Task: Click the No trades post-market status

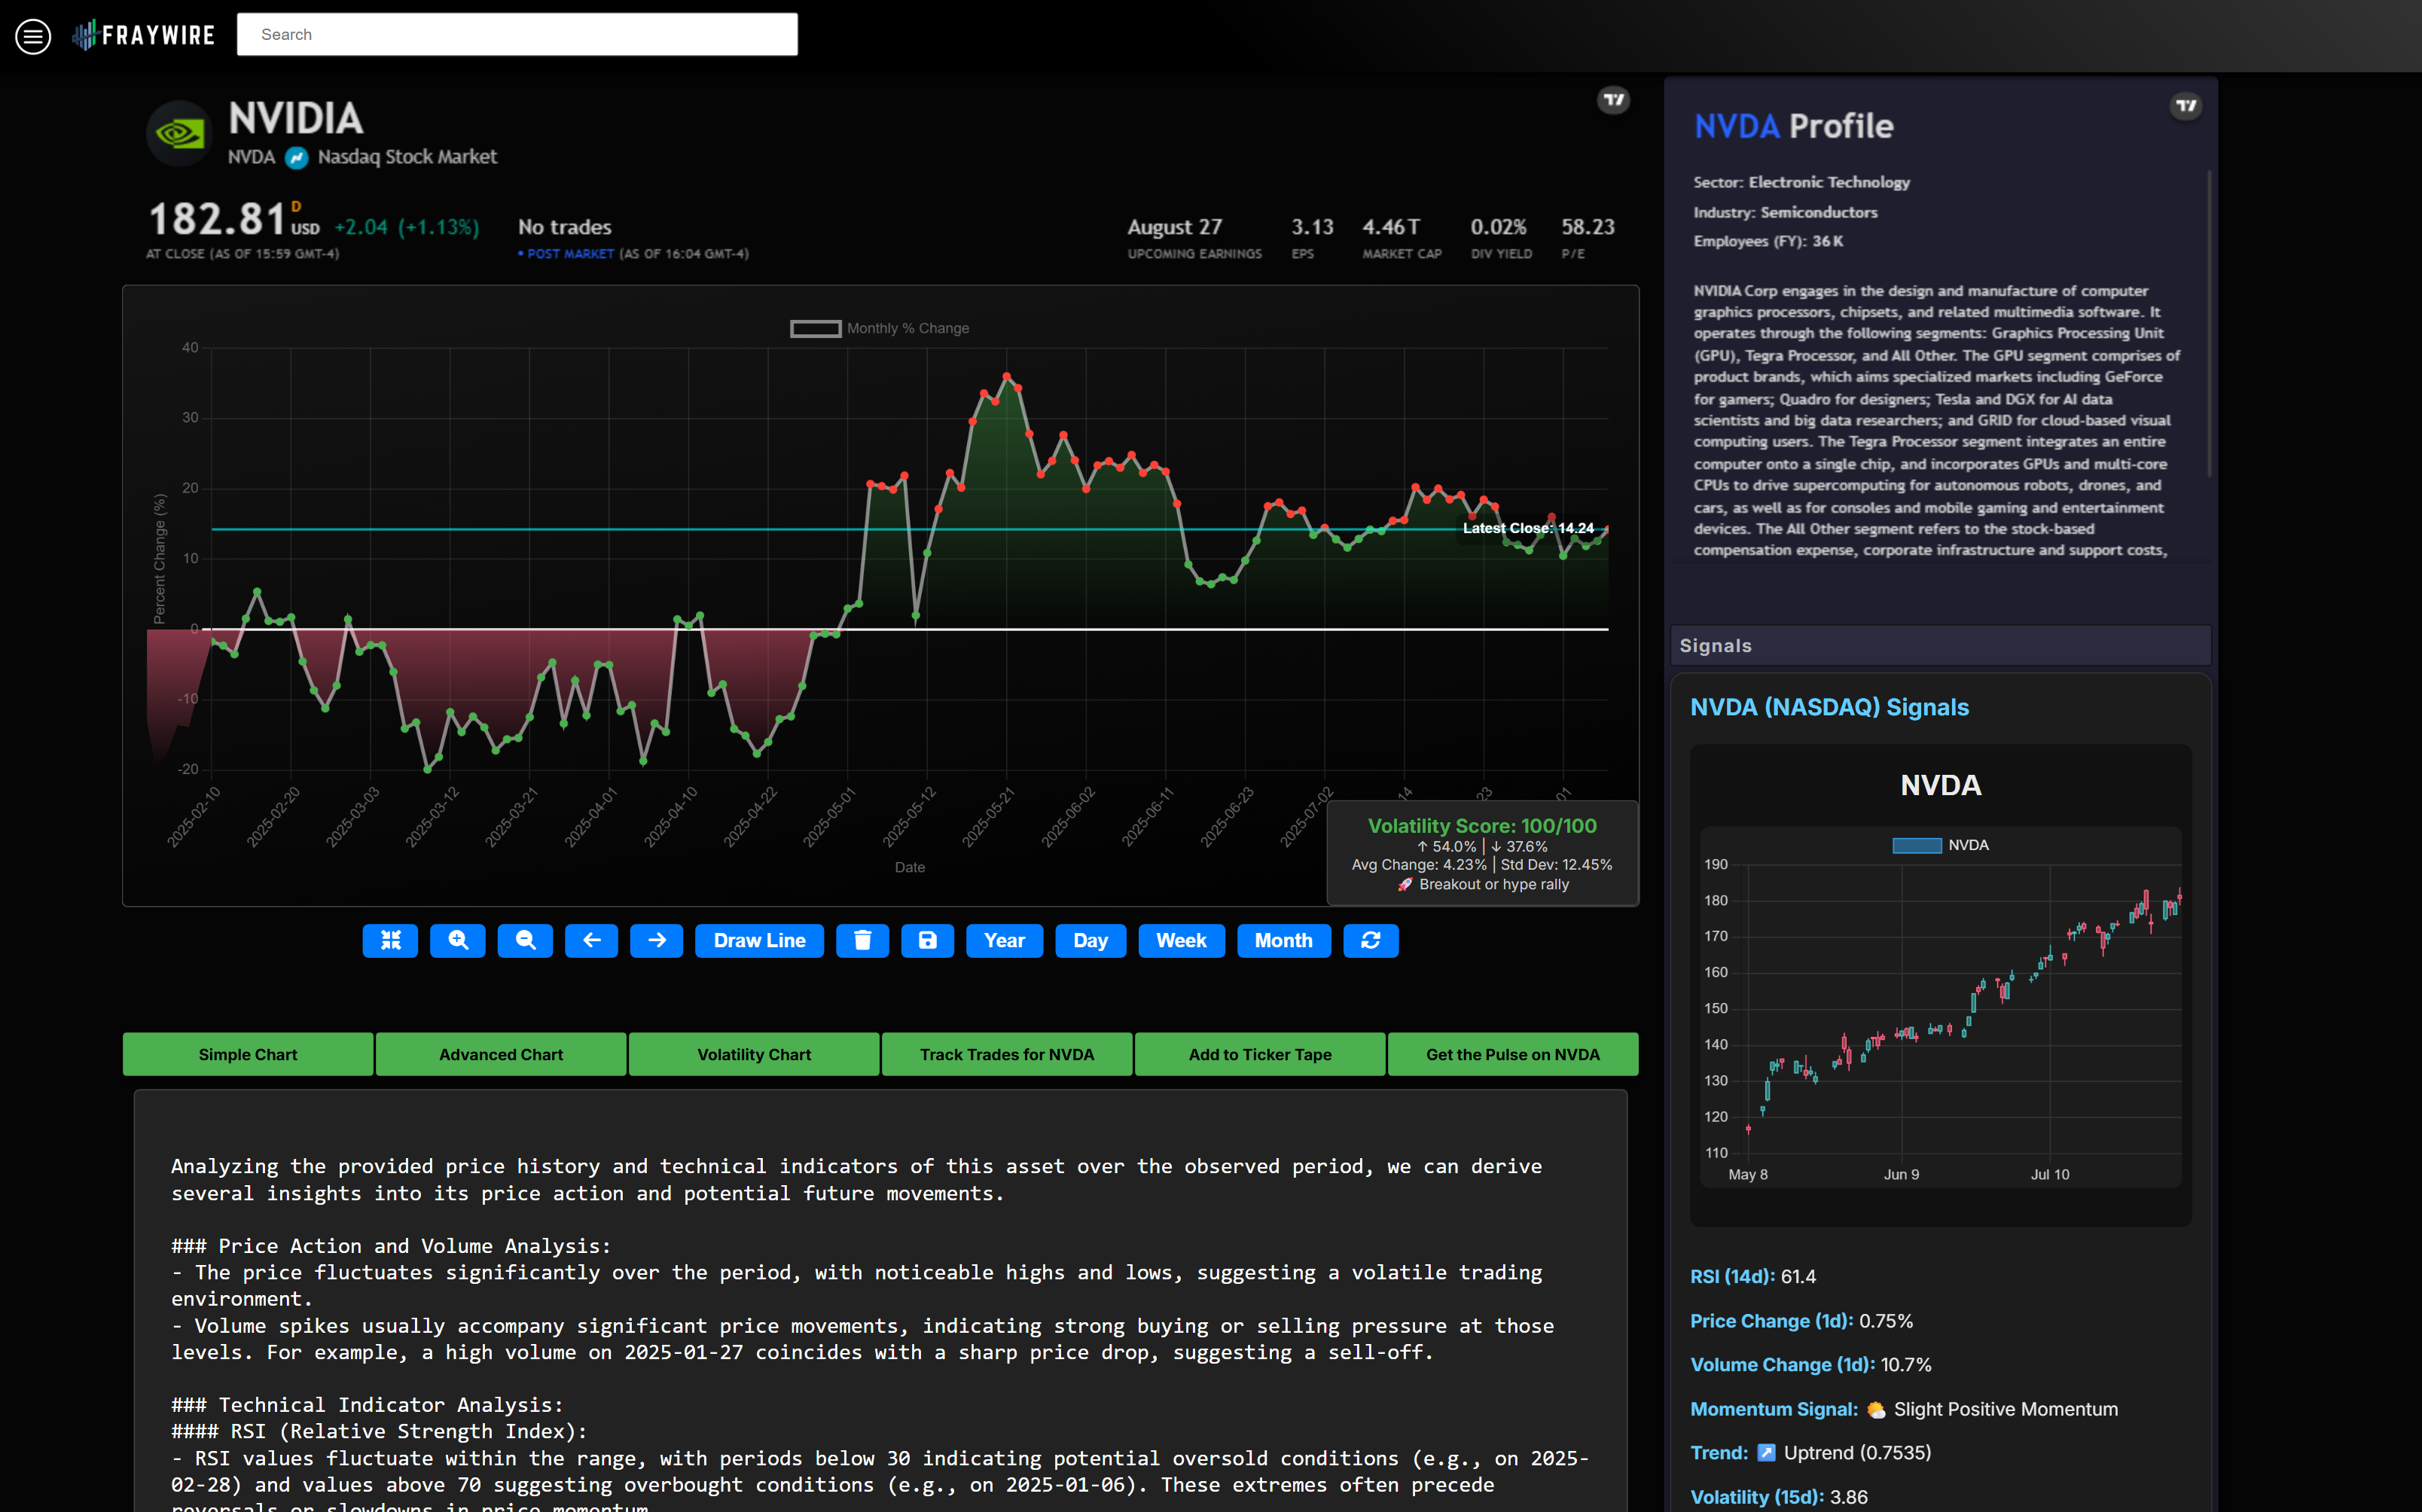Action: [565, 227]
